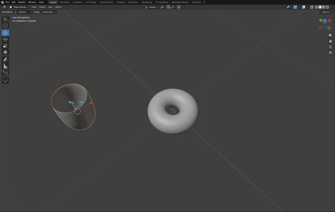Viewport: 335px width, 212px height.
Task: Click the transform pivot point icon
Action: pyautogui.click(x=163, y=7)
